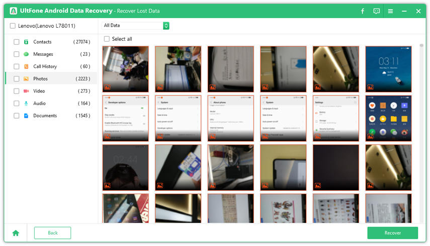Image resolution: width=430 pixels, height=246 pixels.
Task: Select the Photos category row
Action: [x=51, y=78]
